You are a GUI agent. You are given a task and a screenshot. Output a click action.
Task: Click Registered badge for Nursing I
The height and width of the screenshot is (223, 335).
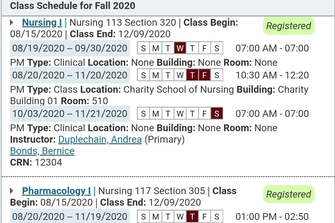[x=288, y=26]
